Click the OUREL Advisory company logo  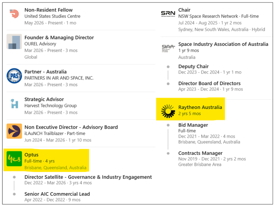(x=14, y=41)
